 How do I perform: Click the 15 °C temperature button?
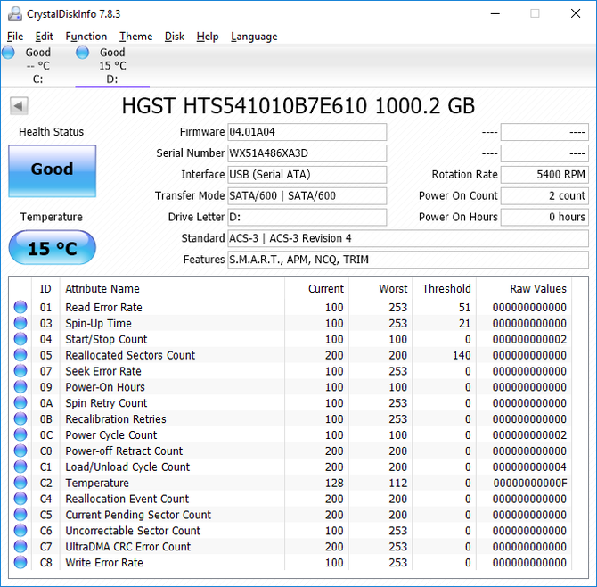[53, 247]
